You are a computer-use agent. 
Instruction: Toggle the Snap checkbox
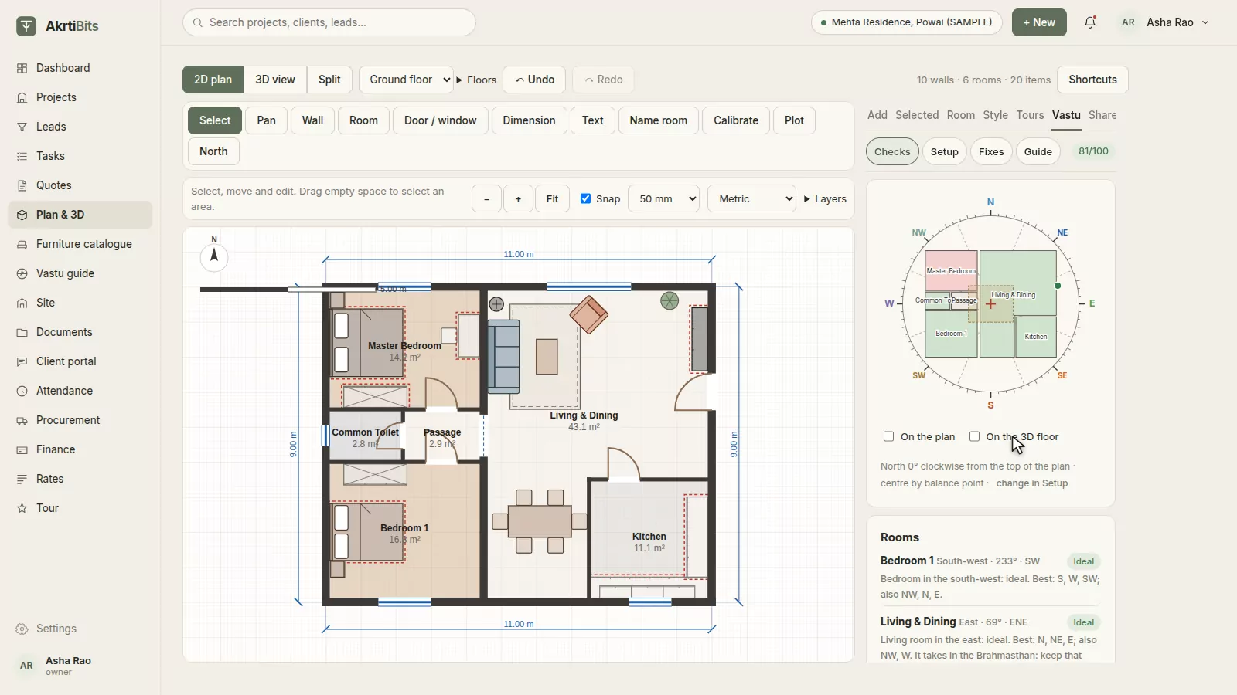[586, 198]
